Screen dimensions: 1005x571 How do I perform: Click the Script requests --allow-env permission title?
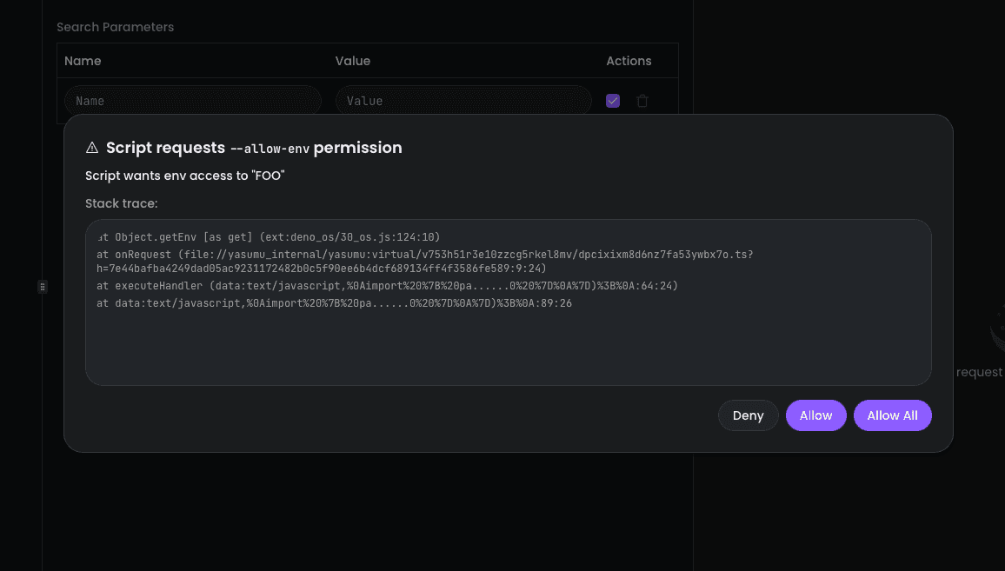252,147
